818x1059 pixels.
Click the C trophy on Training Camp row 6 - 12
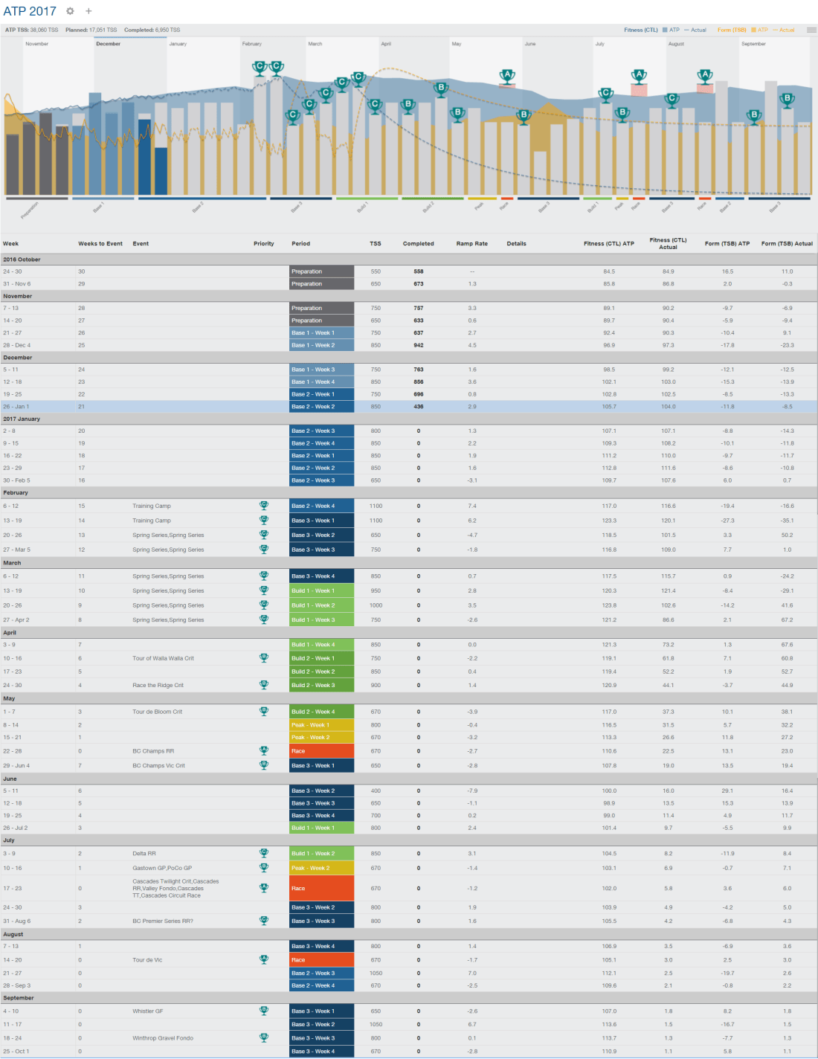(x=263, y=506)
